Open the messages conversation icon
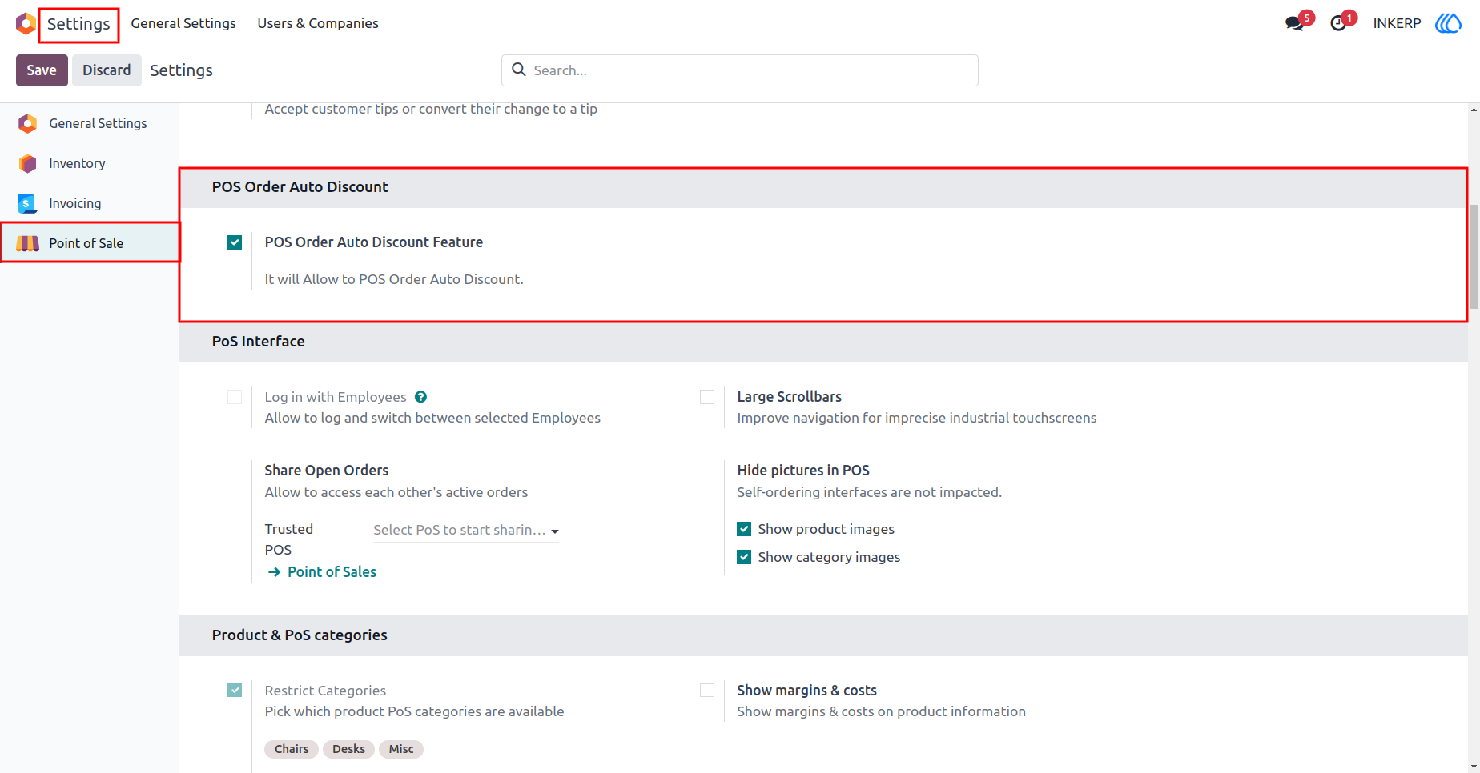Screen dimensions: 1480x773 pyautogui.click(x=1294, y=23)
